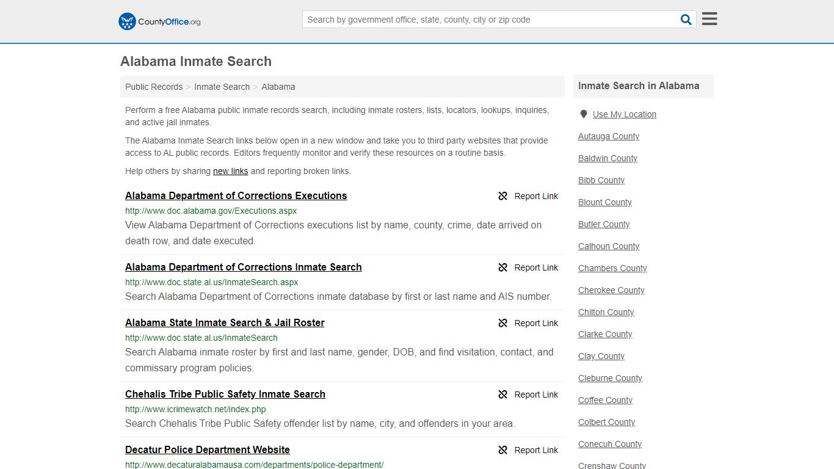Open Alabama Department of Corrections Inmate Search
Viewport: 834px width, 469px height.
pos(244,267)
